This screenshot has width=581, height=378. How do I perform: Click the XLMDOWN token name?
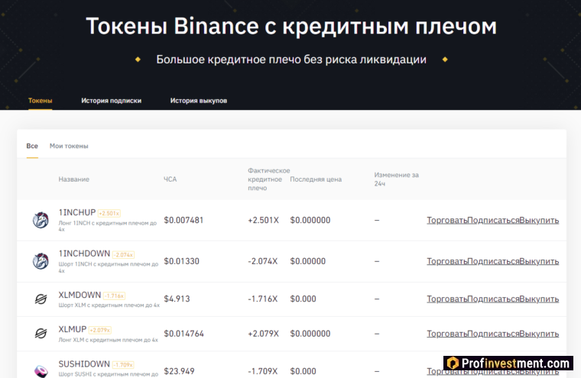[x=80, y=295]
